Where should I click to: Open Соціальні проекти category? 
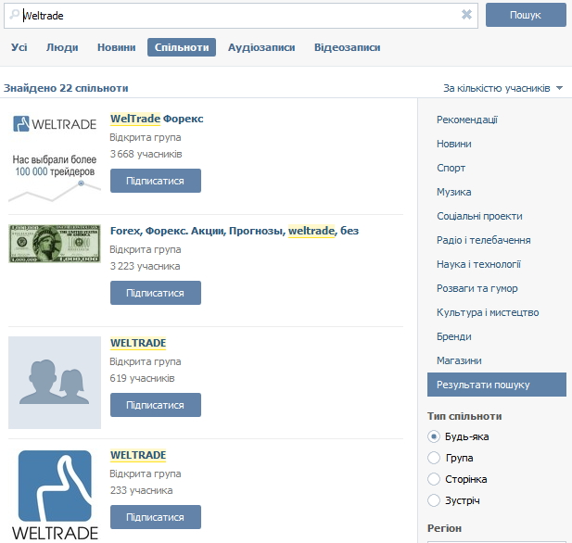pos(479,216)
